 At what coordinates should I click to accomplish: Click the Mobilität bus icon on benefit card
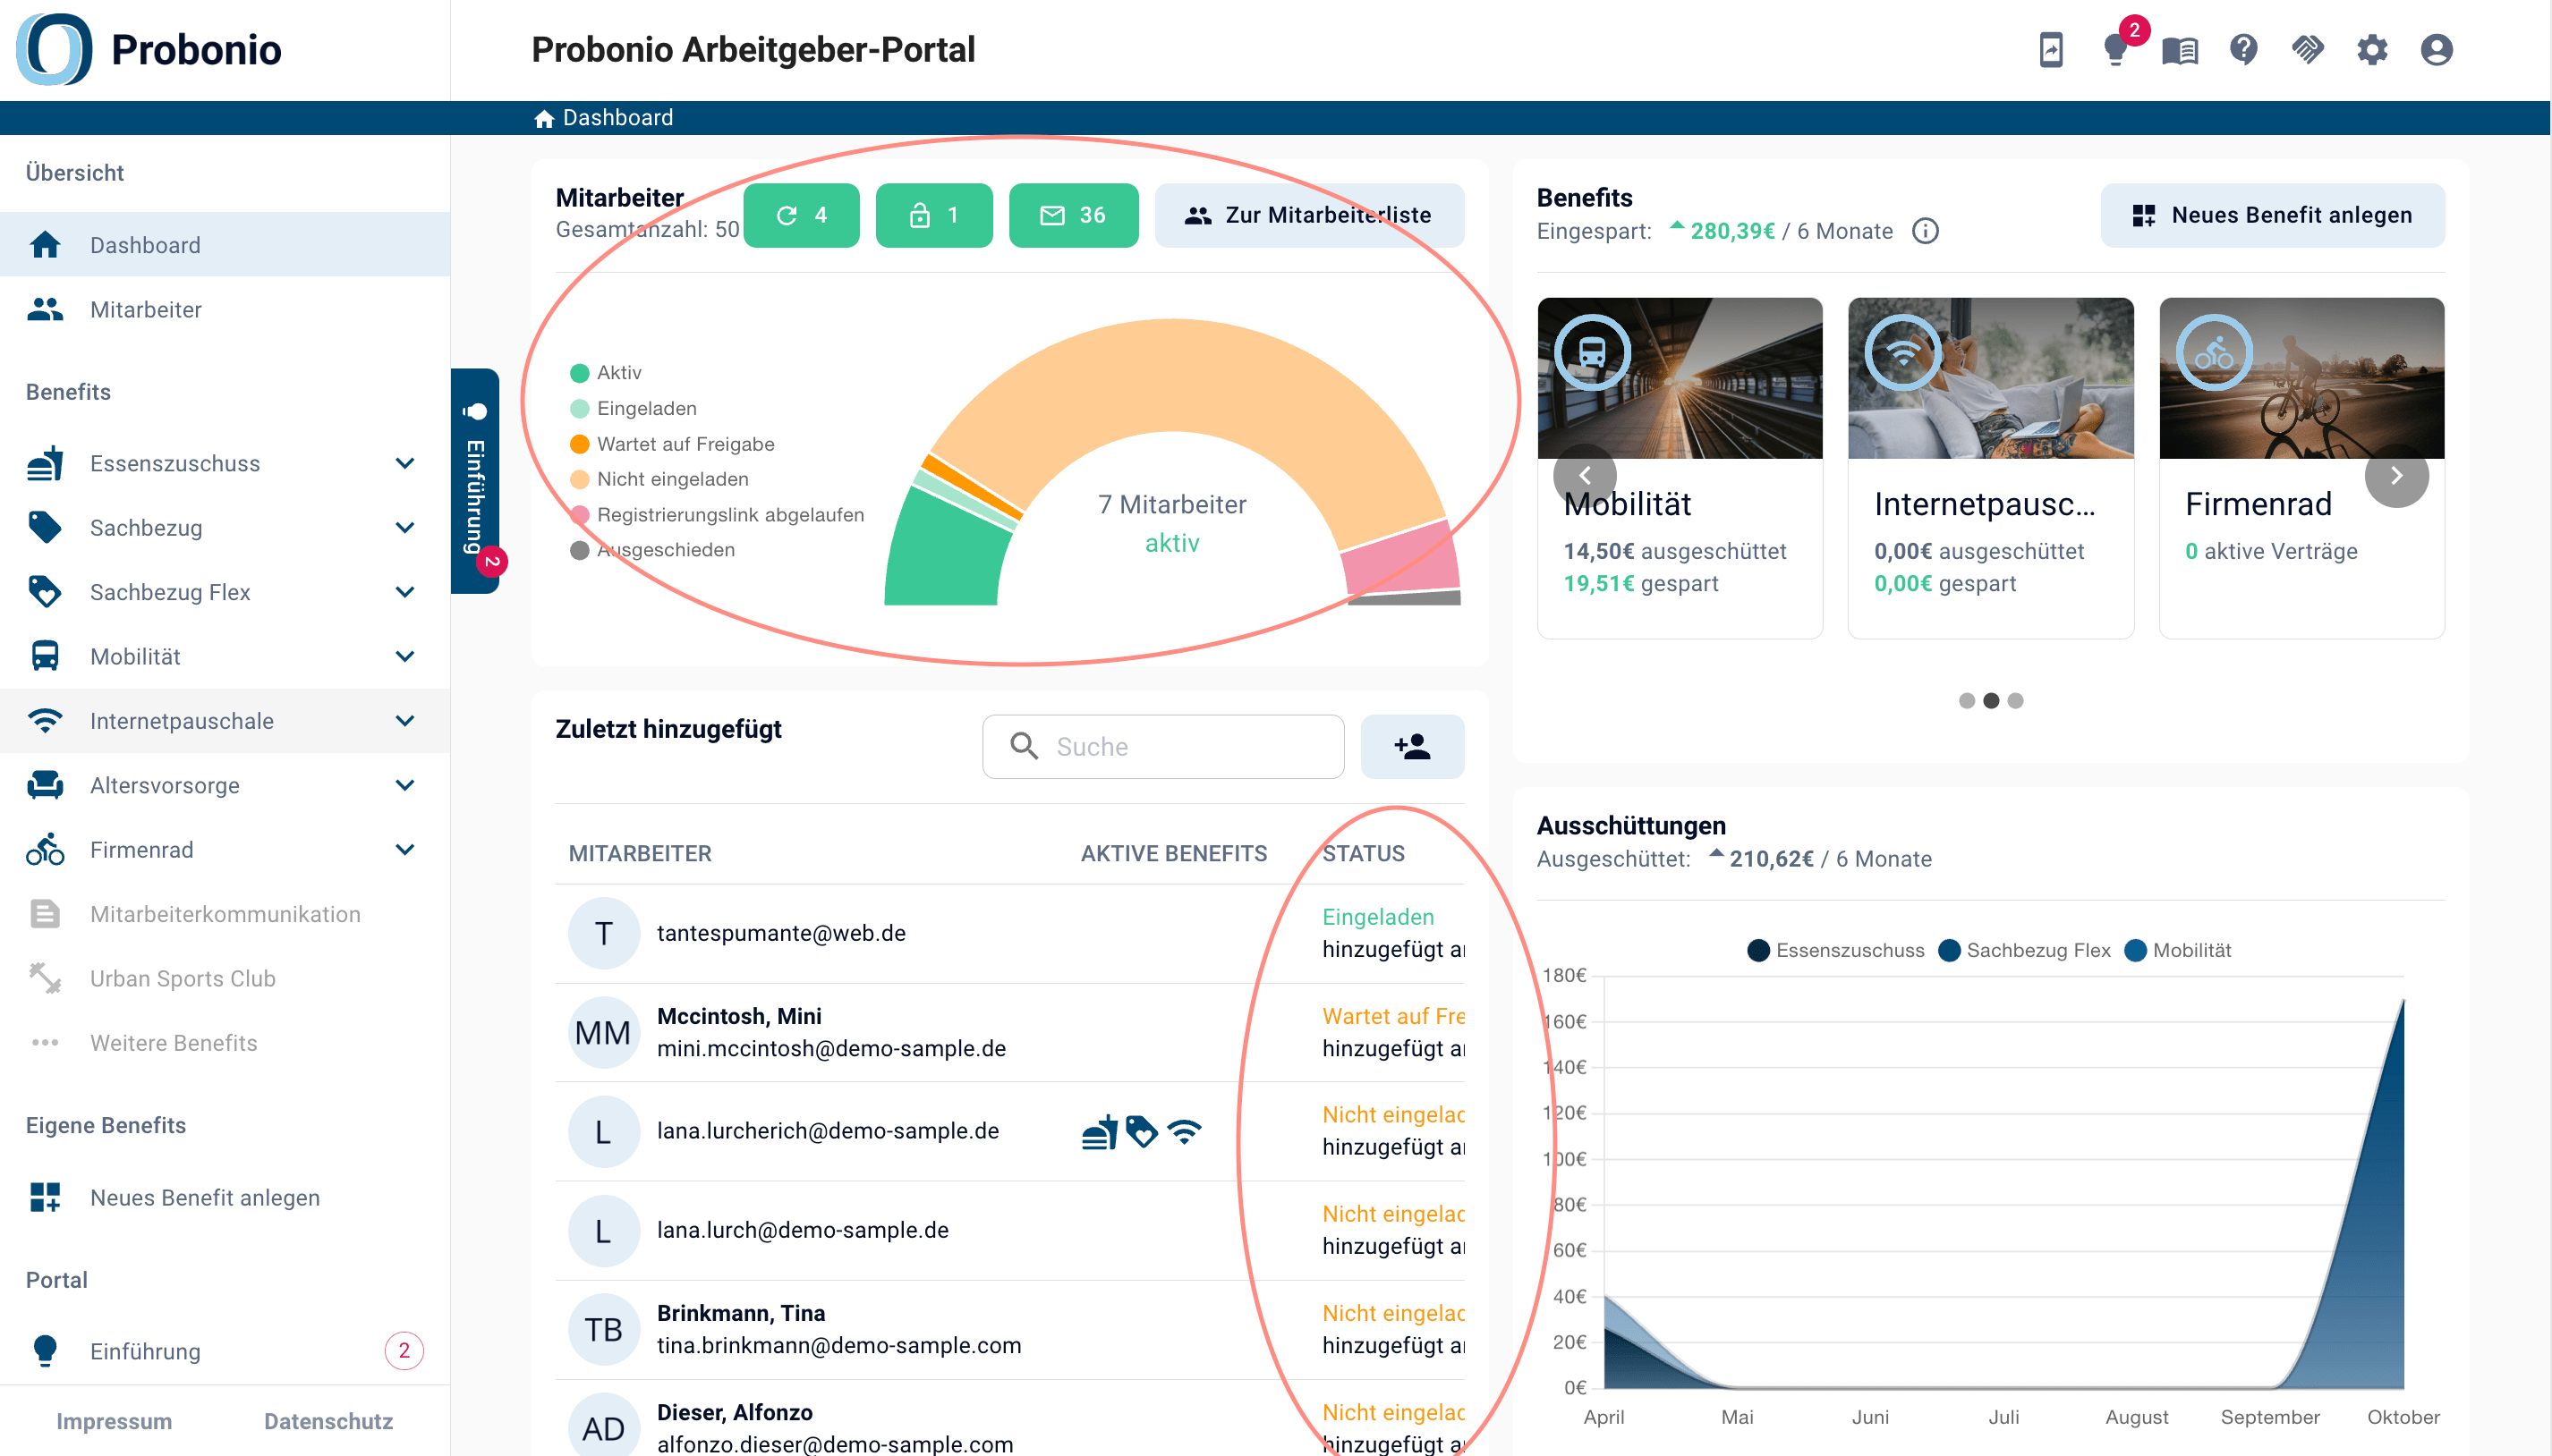(x=1592, y=352)
